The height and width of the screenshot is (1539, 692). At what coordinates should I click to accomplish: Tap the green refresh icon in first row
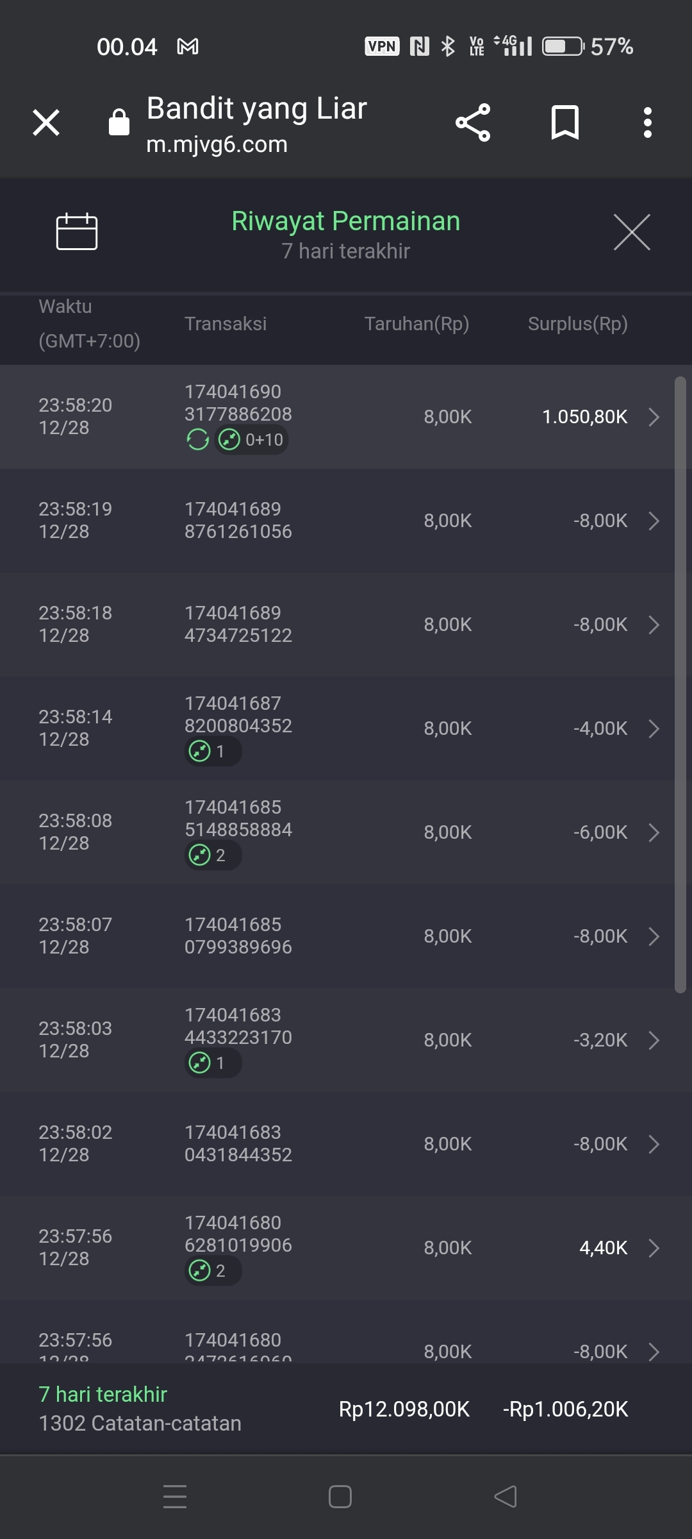pyautogui.click(x=197, y=440)
